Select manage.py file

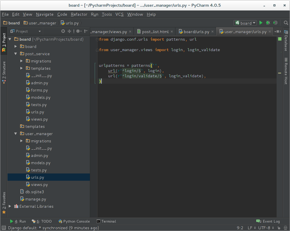(33, 199)
